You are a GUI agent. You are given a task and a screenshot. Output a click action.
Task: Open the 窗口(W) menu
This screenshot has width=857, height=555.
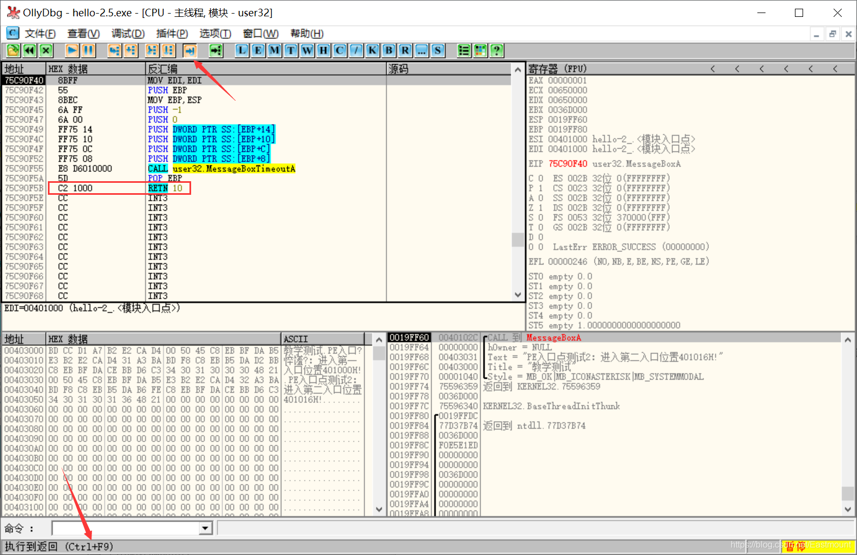click(x=261, y=34)
